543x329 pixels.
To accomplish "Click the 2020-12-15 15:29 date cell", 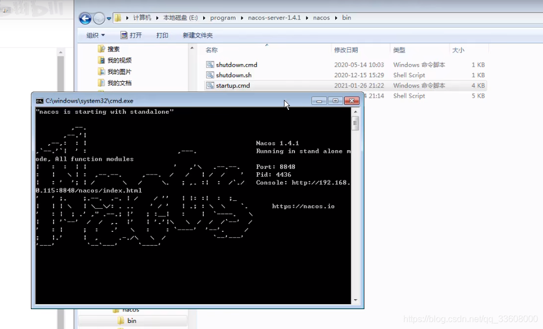I will pyautogui.click(x=359, y=75).
